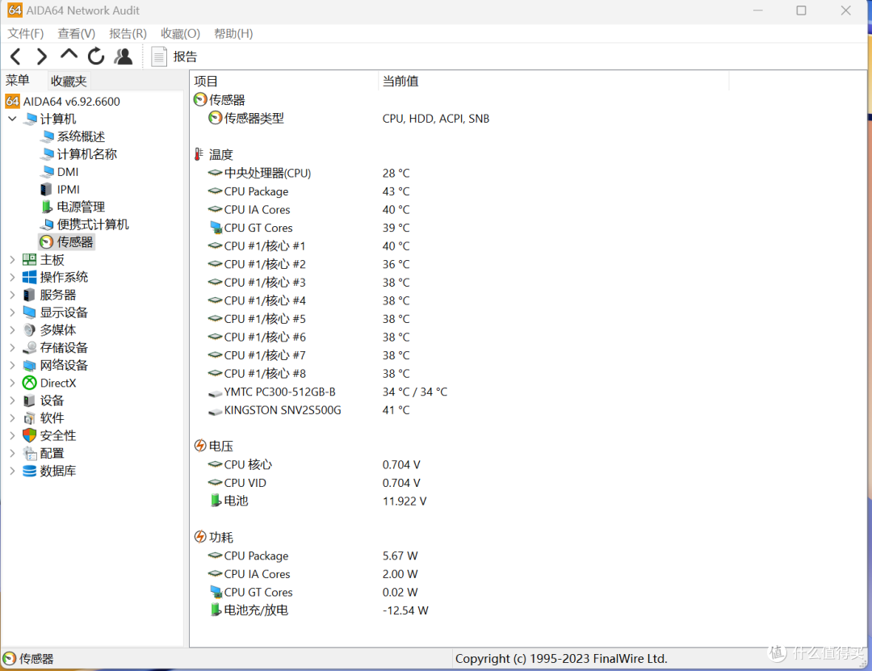The image size is (872, 671).
Task: Open the 收藏(O) menu
Action: pos(180,33)
